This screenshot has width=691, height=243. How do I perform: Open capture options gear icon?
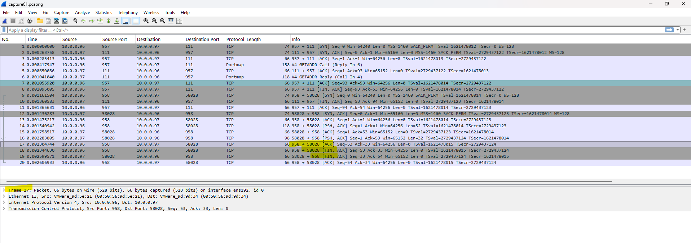coord(30,21)
